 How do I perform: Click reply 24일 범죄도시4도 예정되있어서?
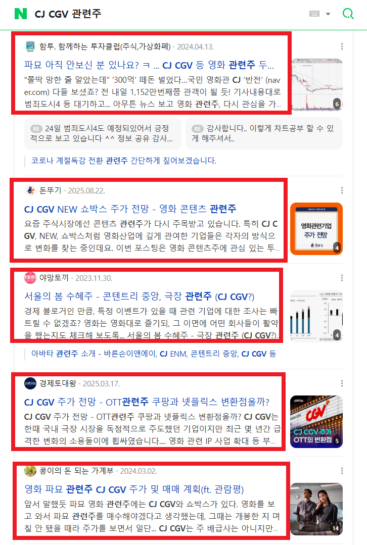pyautogui.click(x=103, y=133)
